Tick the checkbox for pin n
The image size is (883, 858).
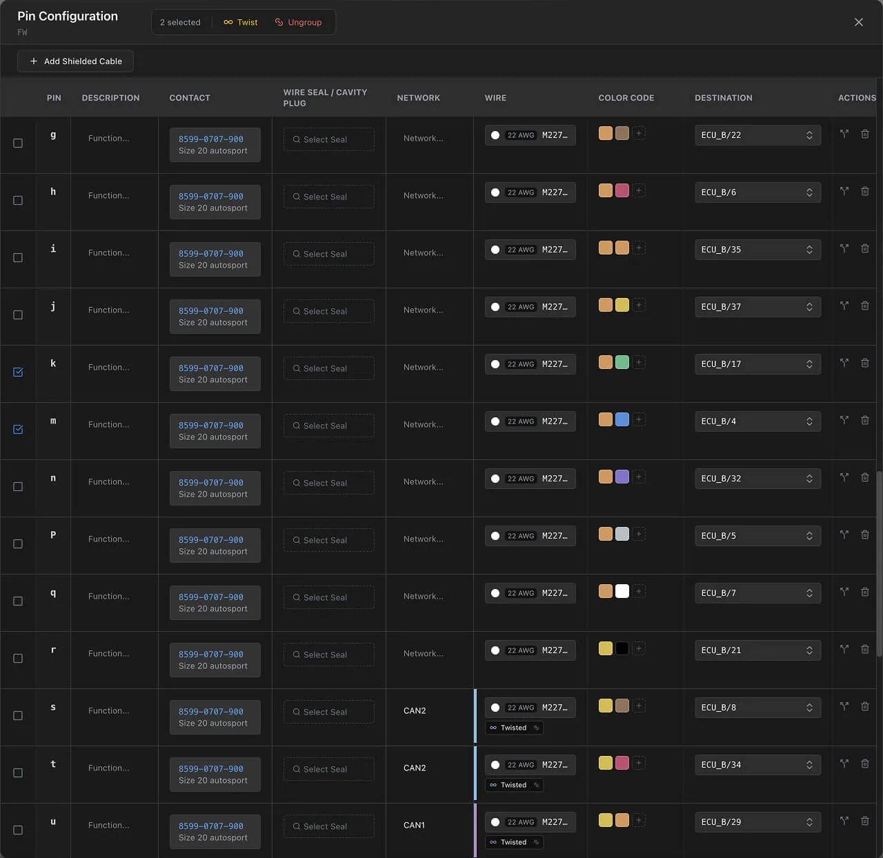coord(18,487)
